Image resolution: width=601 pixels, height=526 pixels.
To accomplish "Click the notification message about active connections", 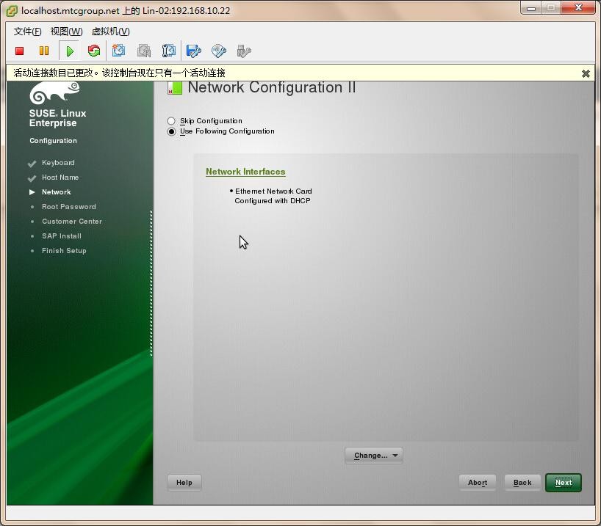I will (x=119, y=73).
